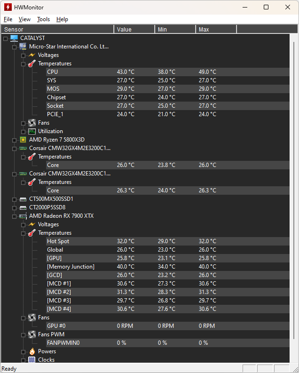Click the CATALYST computer icon

tap(14, 38)
